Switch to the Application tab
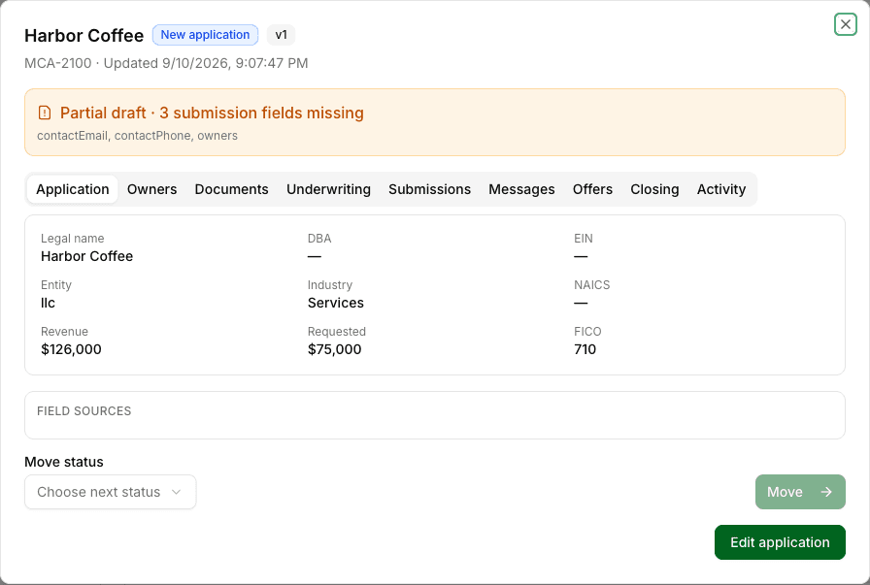The height and width of the screenshot is (585, 870). (73, 189)
